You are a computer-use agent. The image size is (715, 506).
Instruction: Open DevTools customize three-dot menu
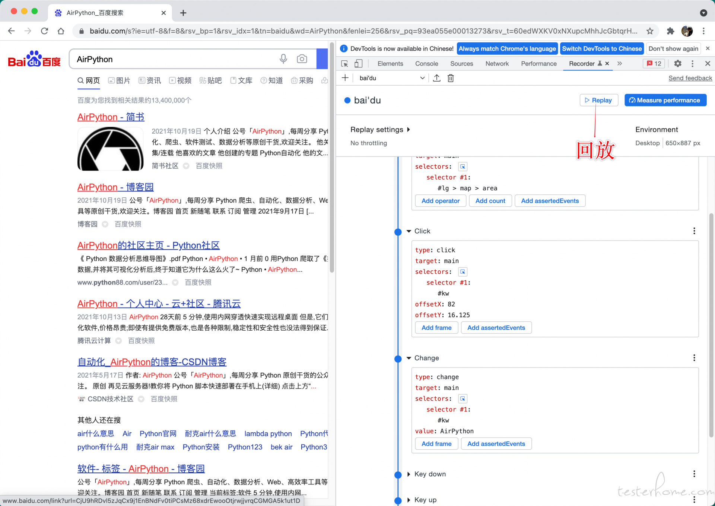692,64
